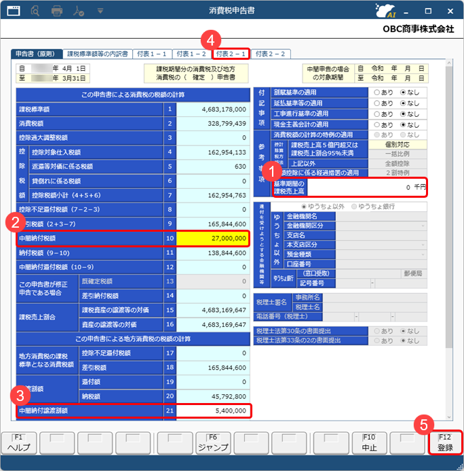Open the print preview magnifier icon

[35, 11]
